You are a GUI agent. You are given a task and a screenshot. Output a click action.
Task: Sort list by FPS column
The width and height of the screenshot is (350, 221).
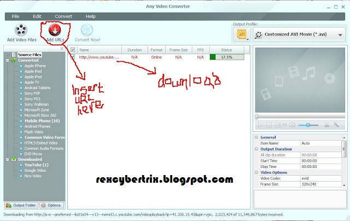[201, 50]
